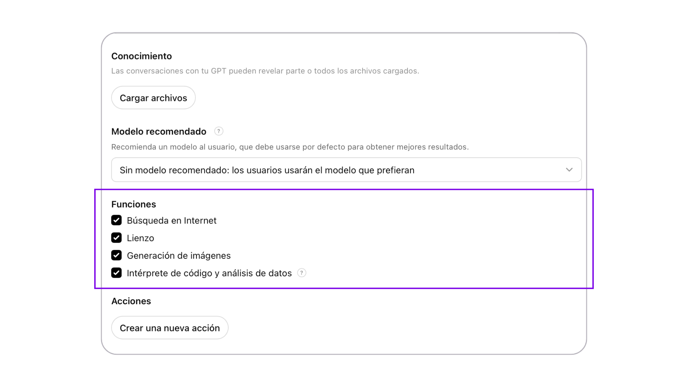
Task: Click the Cargar archivos button
Action: pyautogui.click(x=153, y=97)
